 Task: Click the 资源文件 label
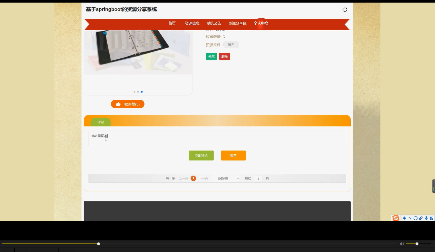tap(213, 45)
